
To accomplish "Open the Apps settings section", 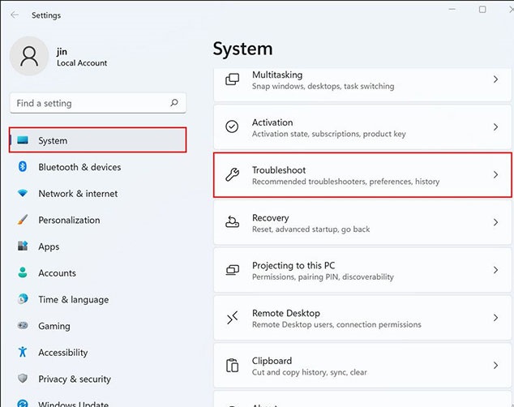I will [97, 246].
